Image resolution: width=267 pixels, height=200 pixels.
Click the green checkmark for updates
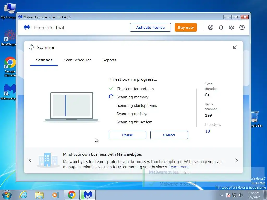[x=111, y=89]
